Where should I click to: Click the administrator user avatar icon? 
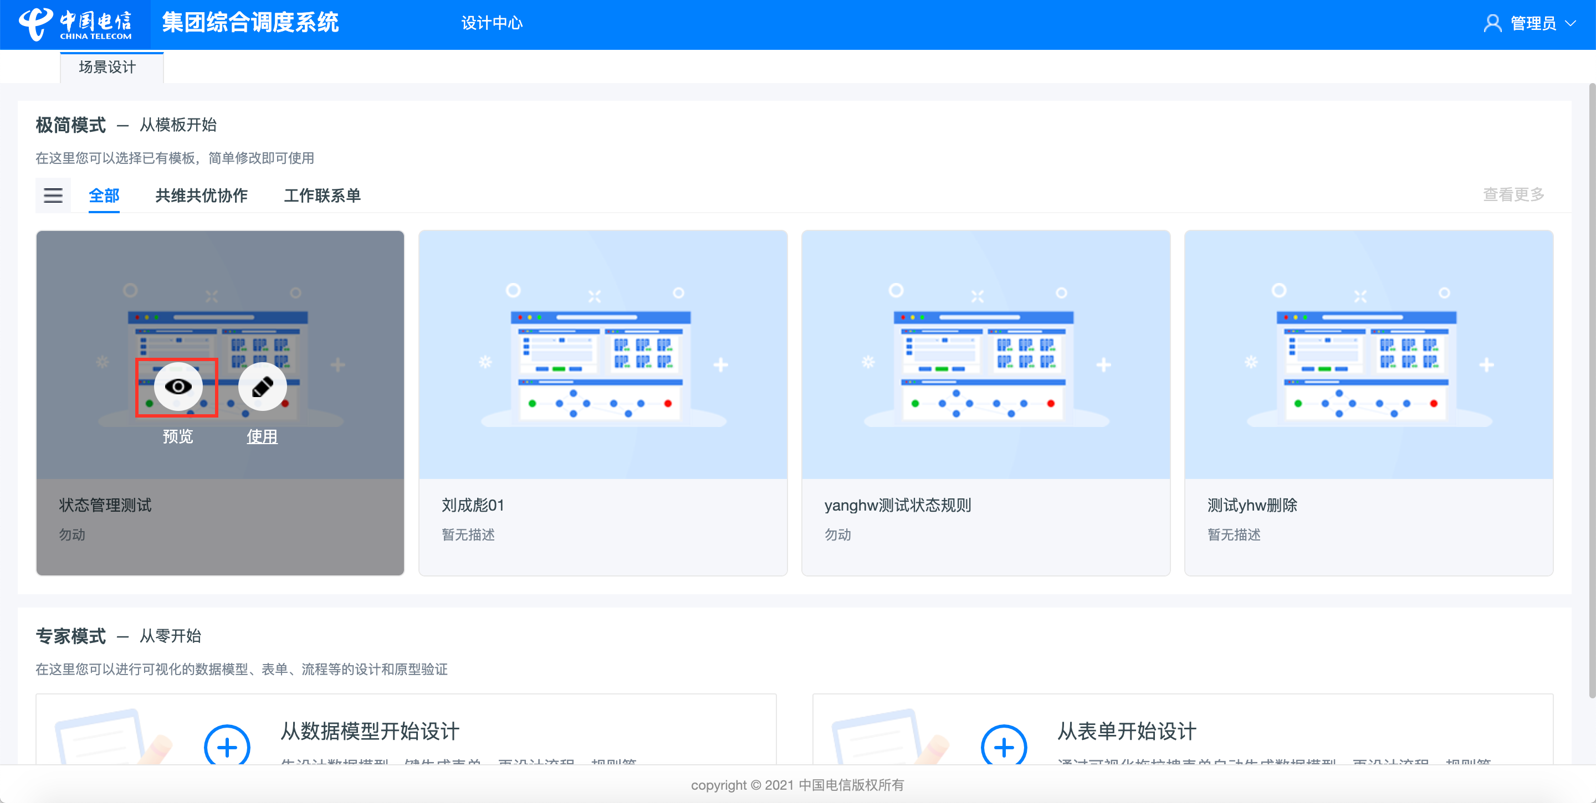coord(1492,23)
